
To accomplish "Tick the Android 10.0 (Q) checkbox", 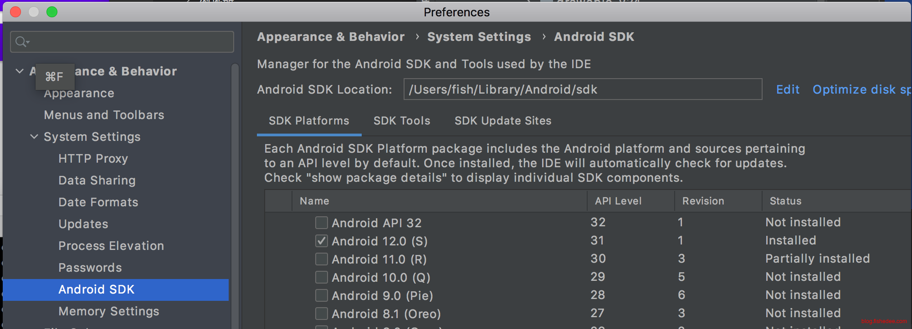I will 322,277.
